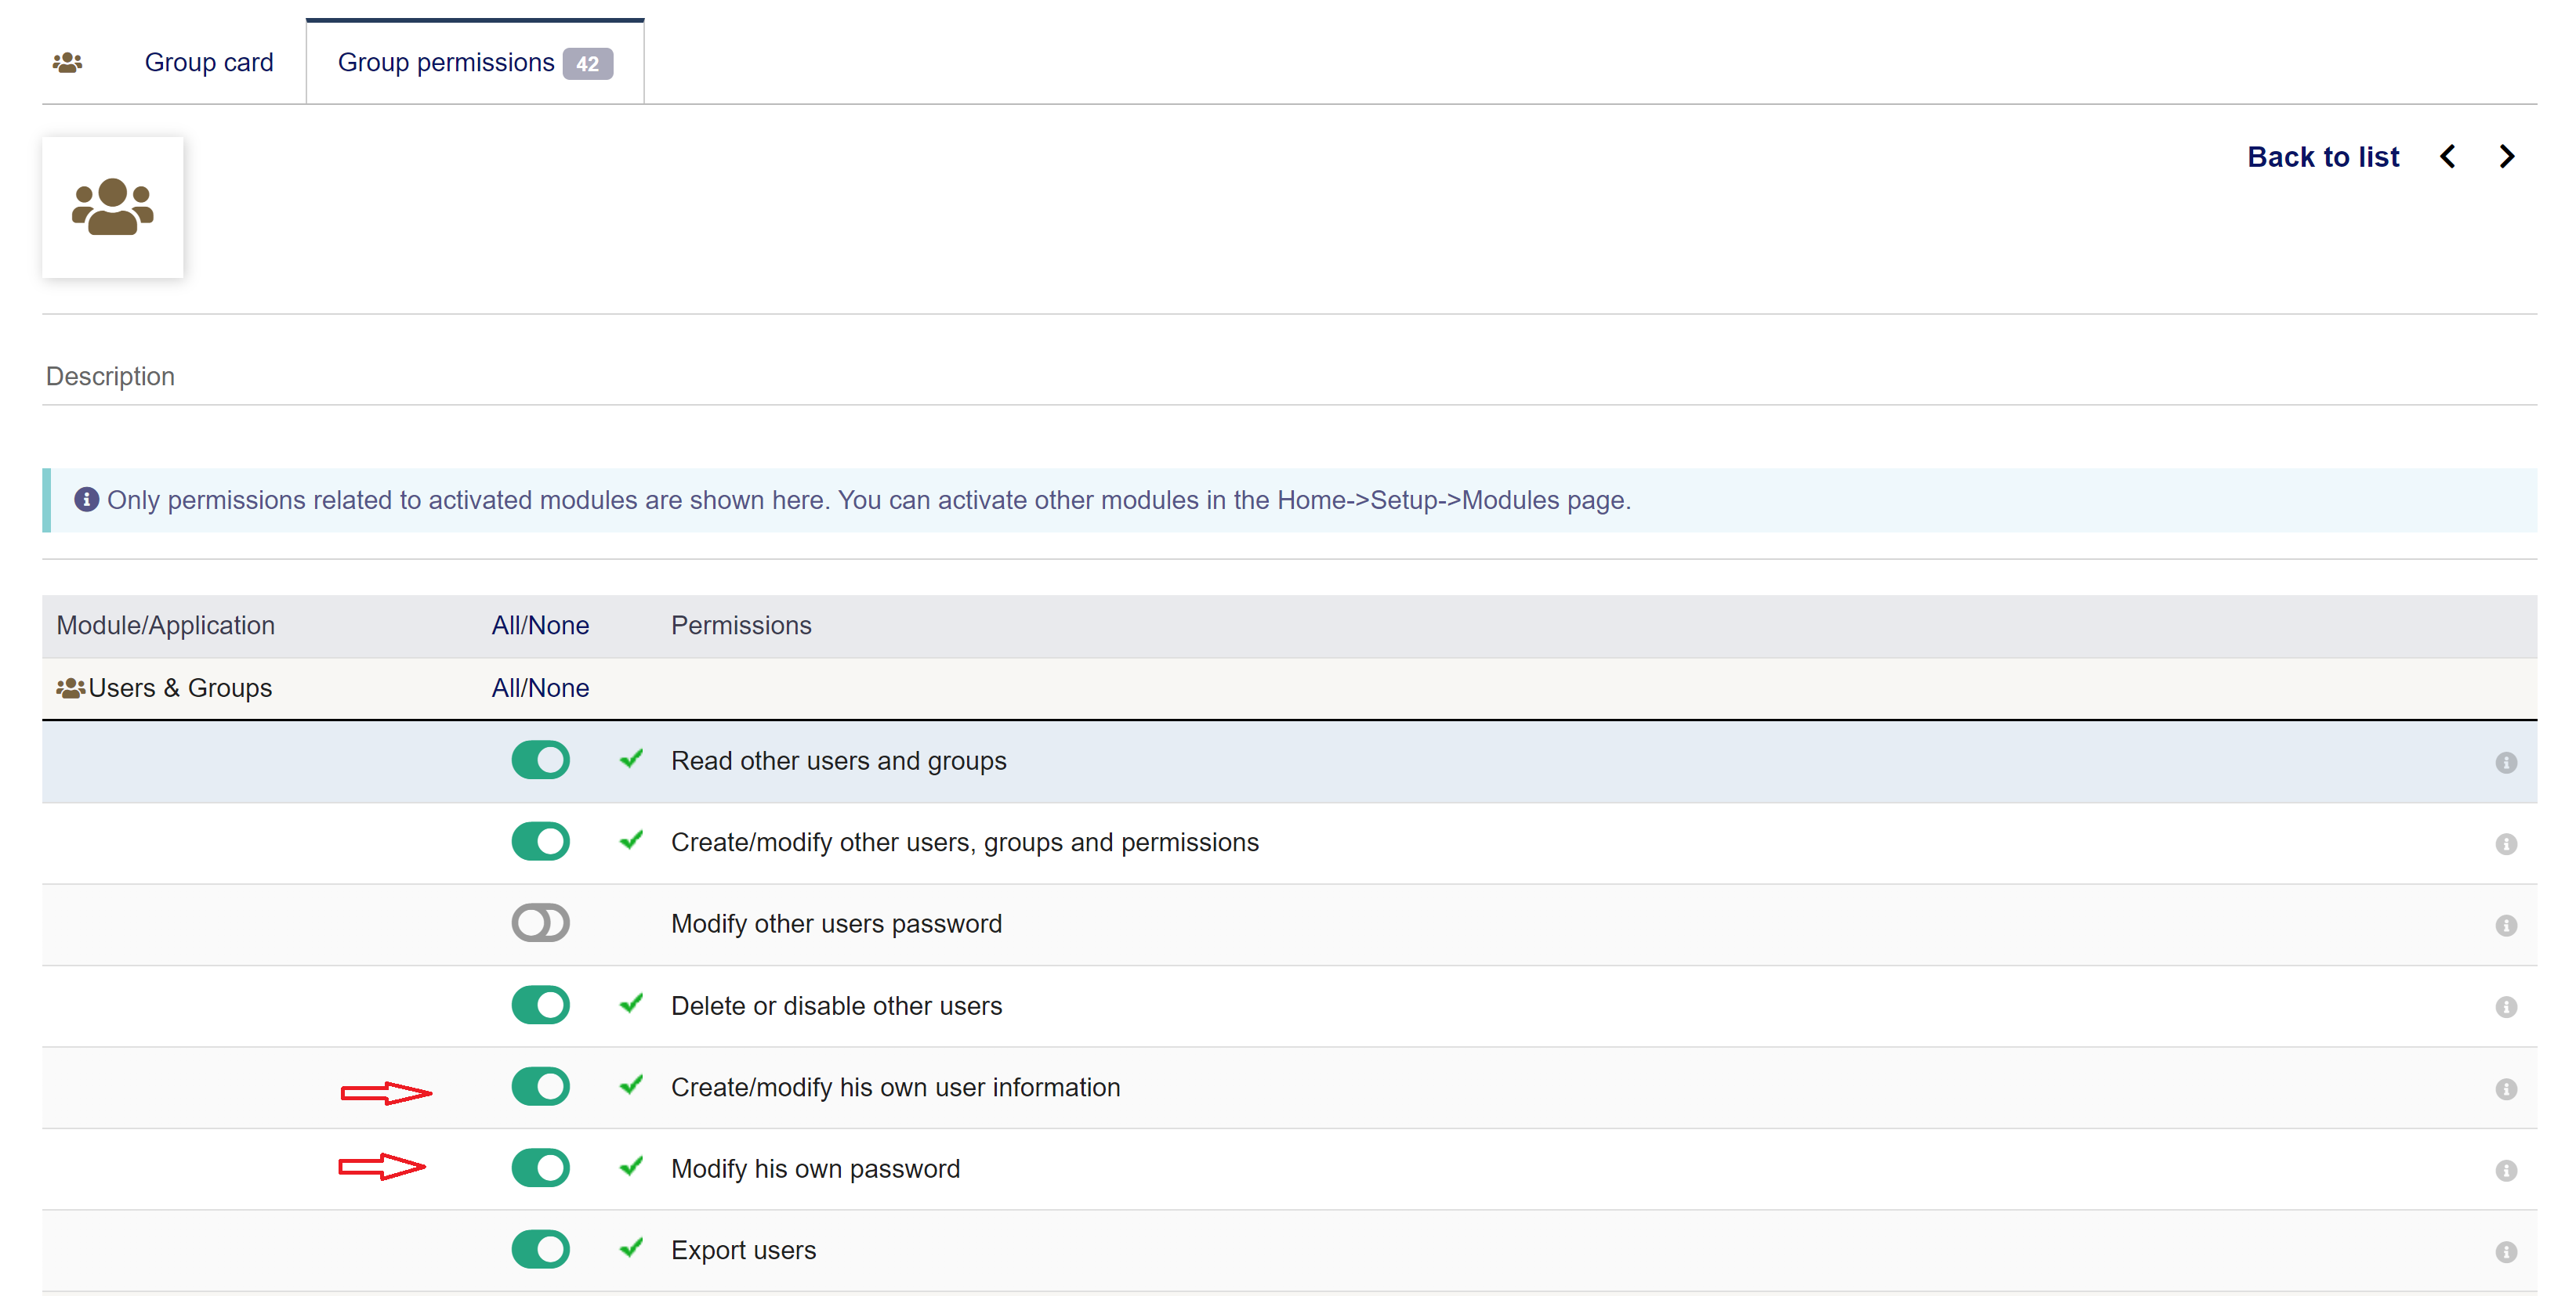Click All/None in the table header
This screenshot has width=2576, height=1296.
540,626
